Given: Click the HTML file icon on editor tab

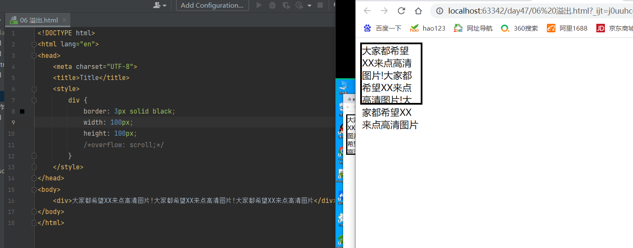Looking at the screenshot, I should [13, 20].
